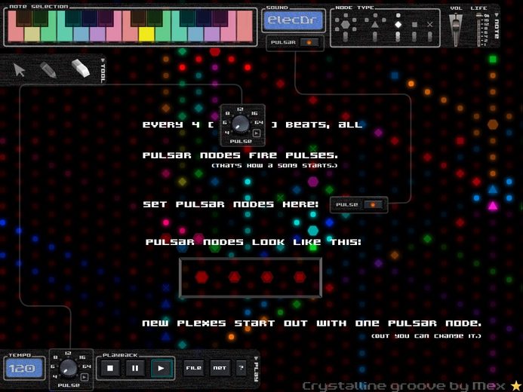Toggle the Pulsar switch under Sound
The width and height of the screenshot is (523, 392).
pos(309,42)
